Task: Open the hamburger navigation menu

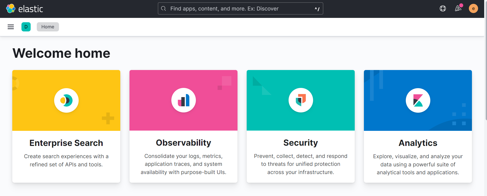Action: pos(11,27)
